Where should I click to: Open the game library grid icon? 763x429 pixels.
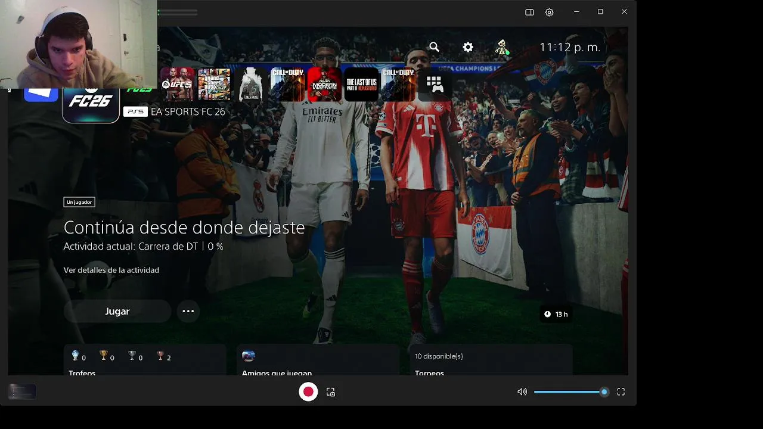(435, 85)
